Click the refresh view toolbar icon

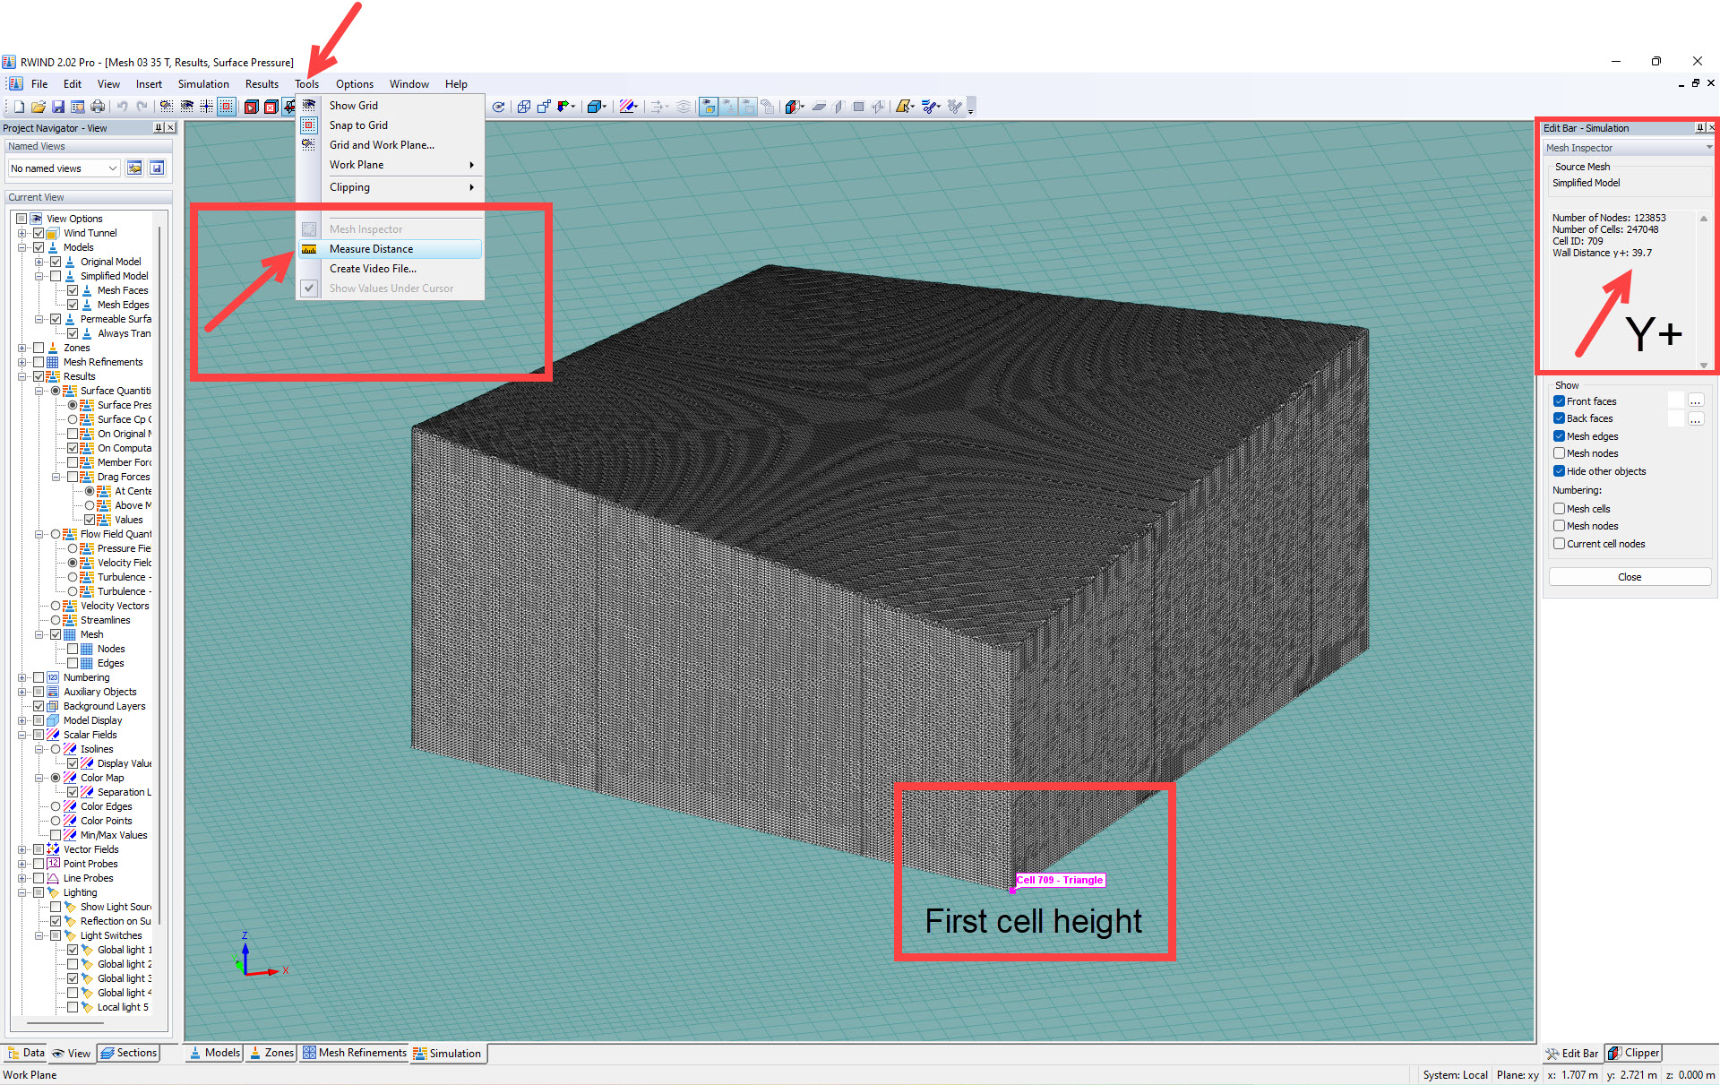click(x=499, y=107)
